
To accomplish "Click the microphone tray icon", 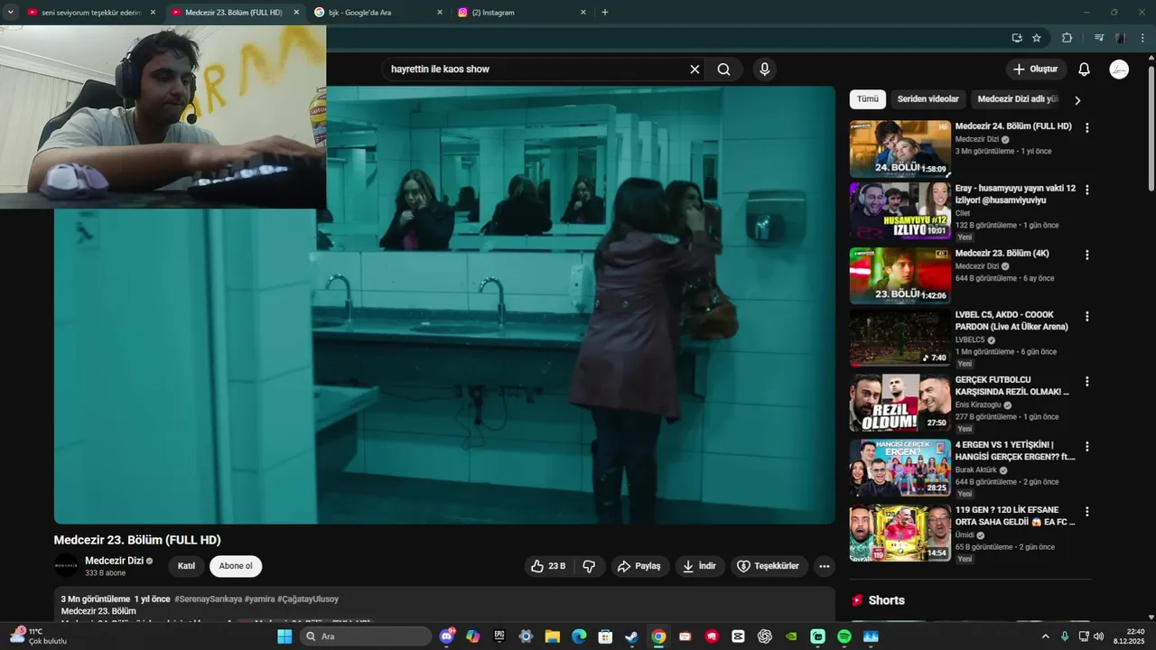I will (1065, 636).
